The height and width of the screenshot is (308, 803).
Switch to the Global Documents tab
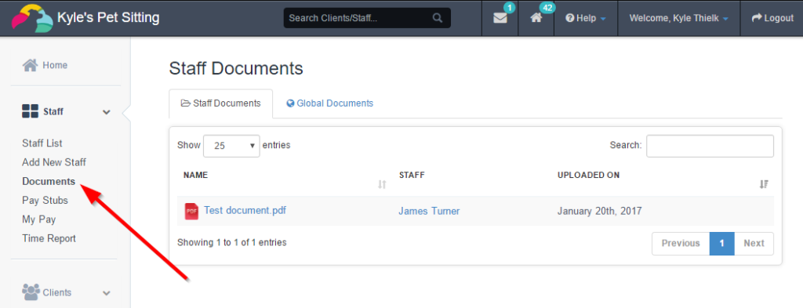[x=330, y=103]
